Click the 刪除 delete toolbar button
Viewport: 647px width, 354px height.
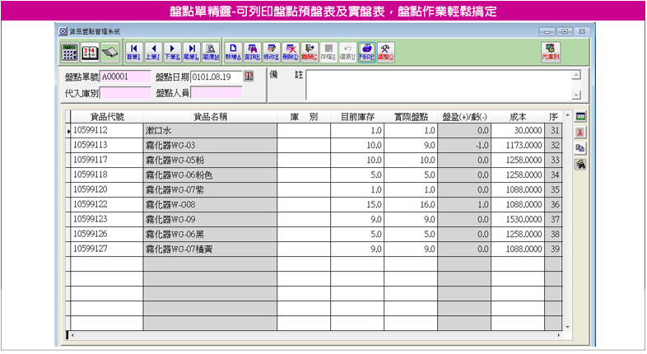291,51
